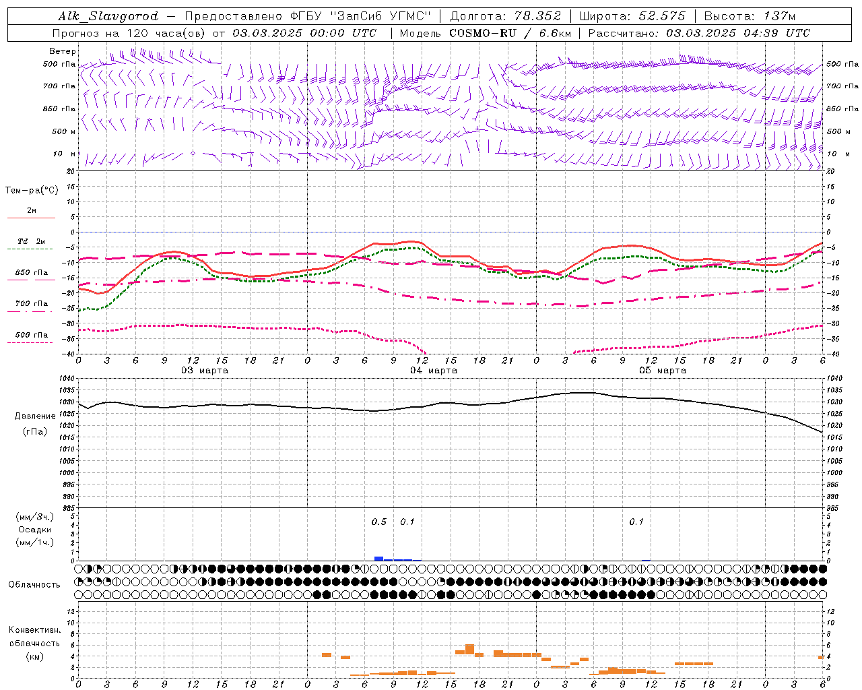Viewport: 862px width, 690px height.
Task: Select the Тем-ра(°C) panel label
Action: coord(32,191)
